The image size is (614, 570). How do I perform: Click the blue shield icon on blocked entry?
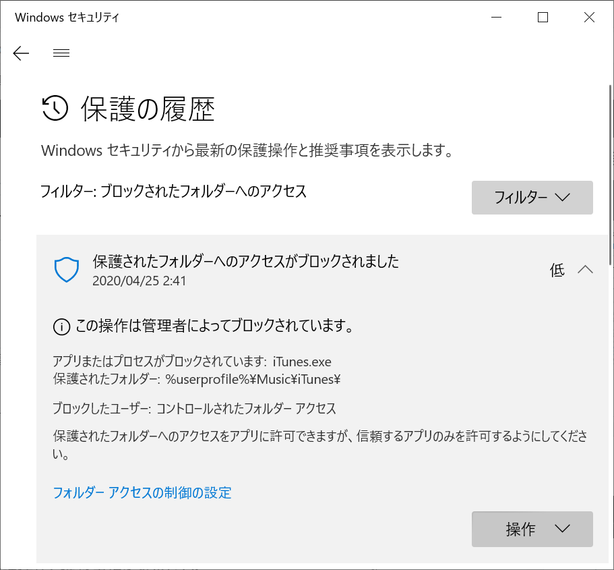point(67,270)
